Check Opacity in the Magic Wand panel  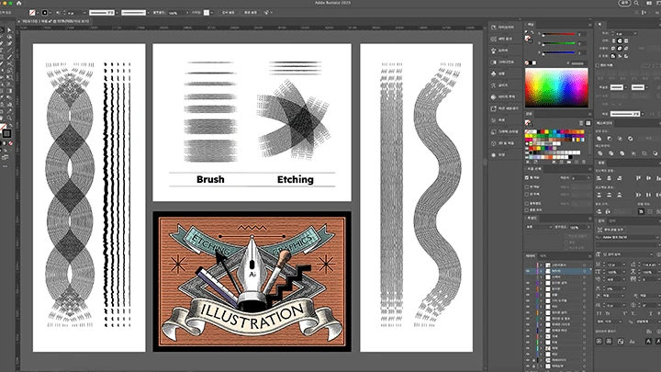point(527,203)
